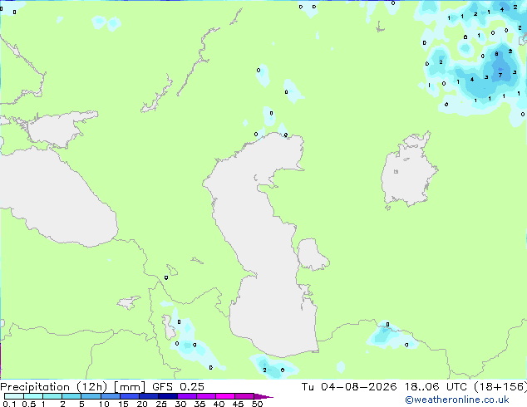527x407 pixels.
Task: Select the 30 to 35 mm purple swatch
Action: [x=187, y=396]
